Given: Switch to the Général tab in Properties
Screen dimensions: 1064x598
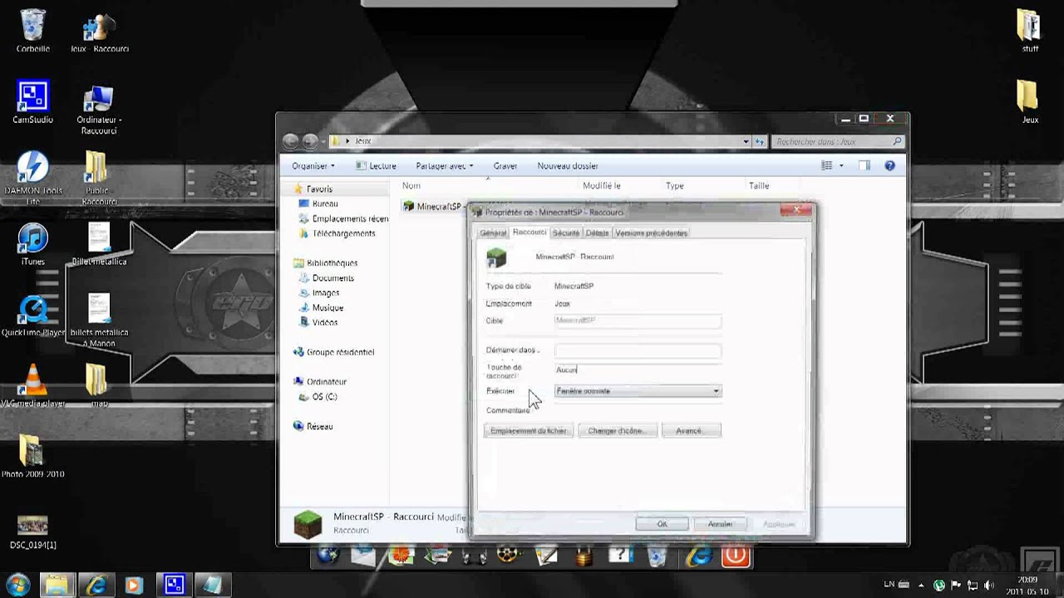Looking at the screenshot, I should point(493,233).
